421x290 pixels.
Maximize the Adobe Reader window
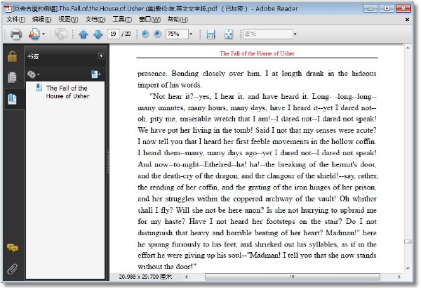coord(387,8)
